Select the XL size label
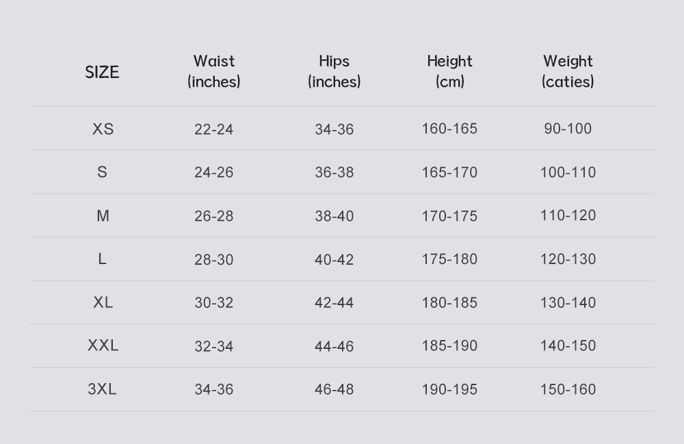The height and width of the screenshot is (444, 684). click(x=103, y=302)
